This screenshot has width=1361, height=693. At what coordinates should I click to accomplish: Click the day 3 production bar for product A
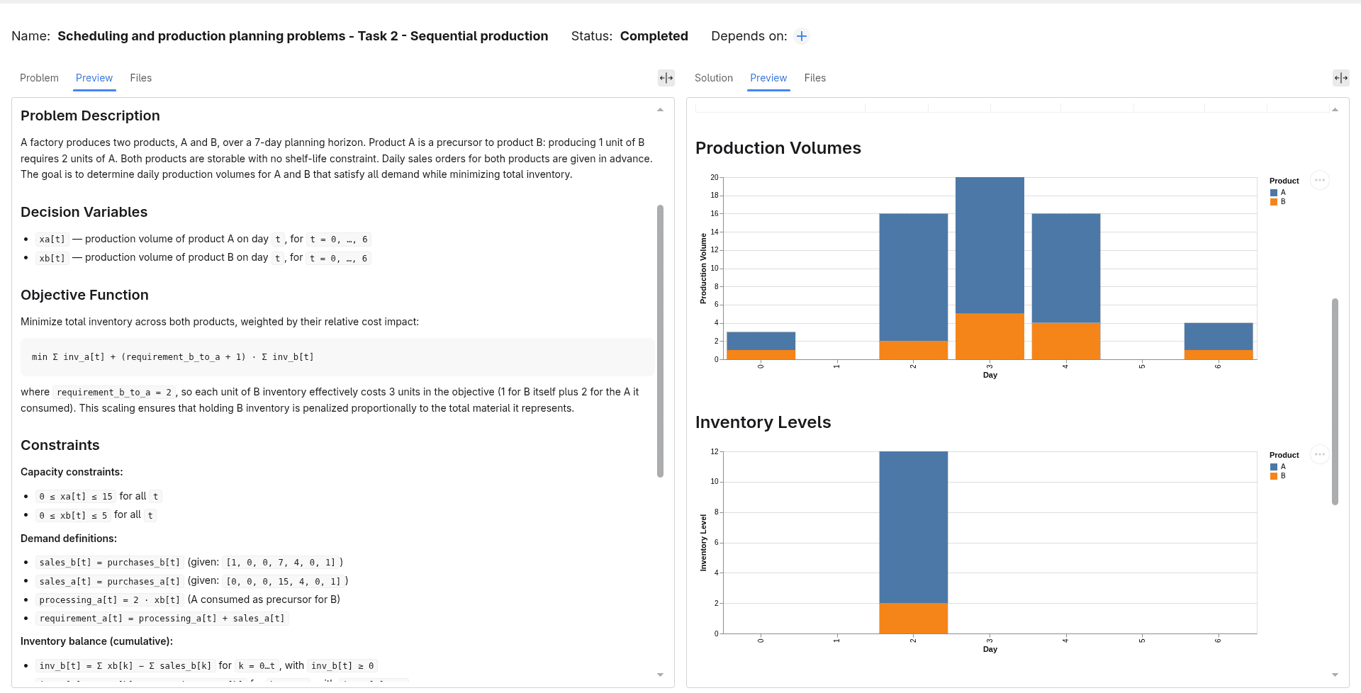pos(990,245)
